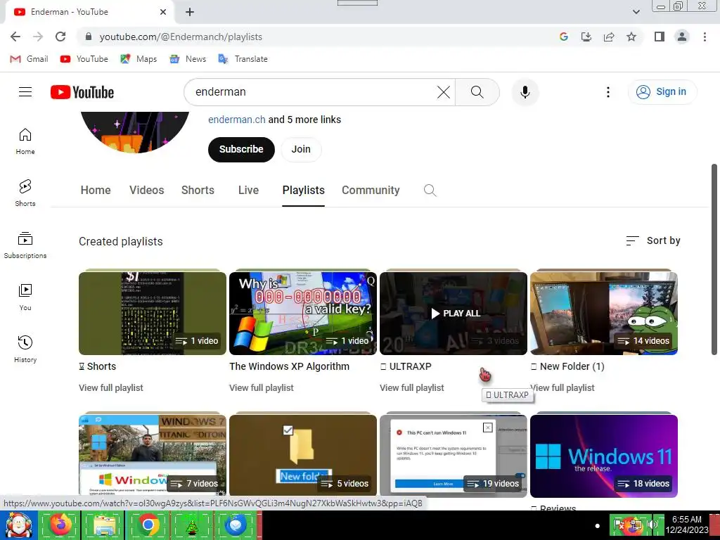720x540 pixels.
Task: Open Thunderbird from the taskbar
Action: 236,525
